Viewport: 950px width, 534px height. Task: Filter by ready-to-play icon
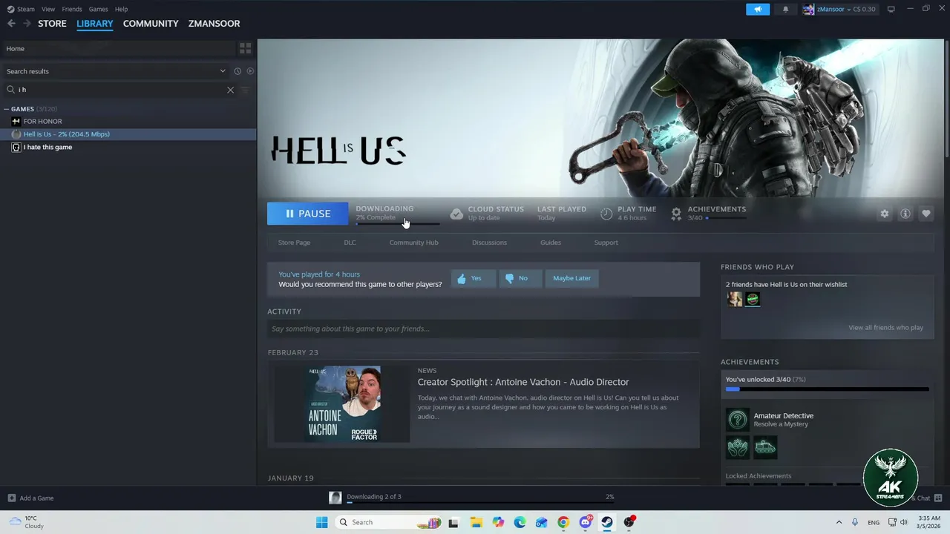point(250,71)
